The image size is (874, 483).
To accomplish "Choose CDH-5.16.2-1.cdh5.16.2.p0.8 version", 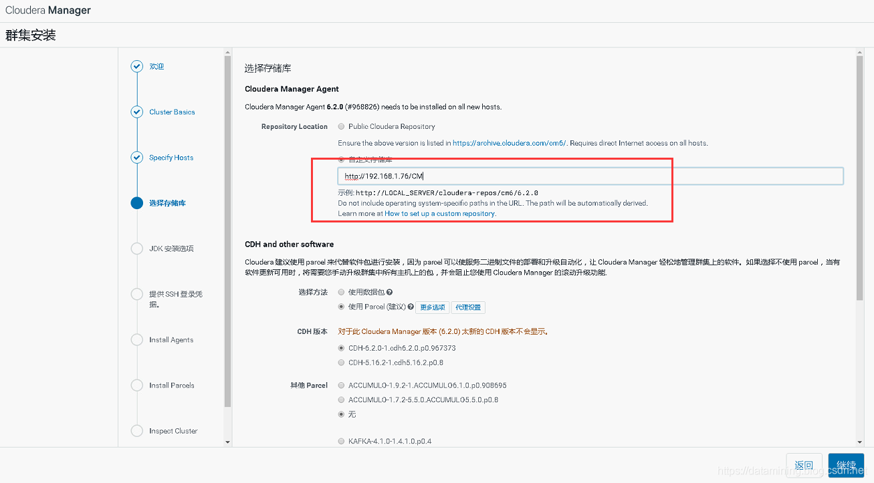I will 342,363.
